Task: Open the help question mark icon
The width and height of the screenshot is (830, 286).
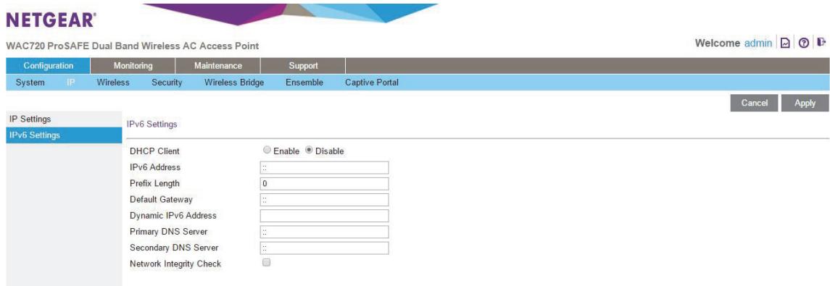Action: (x=803, y=43)
